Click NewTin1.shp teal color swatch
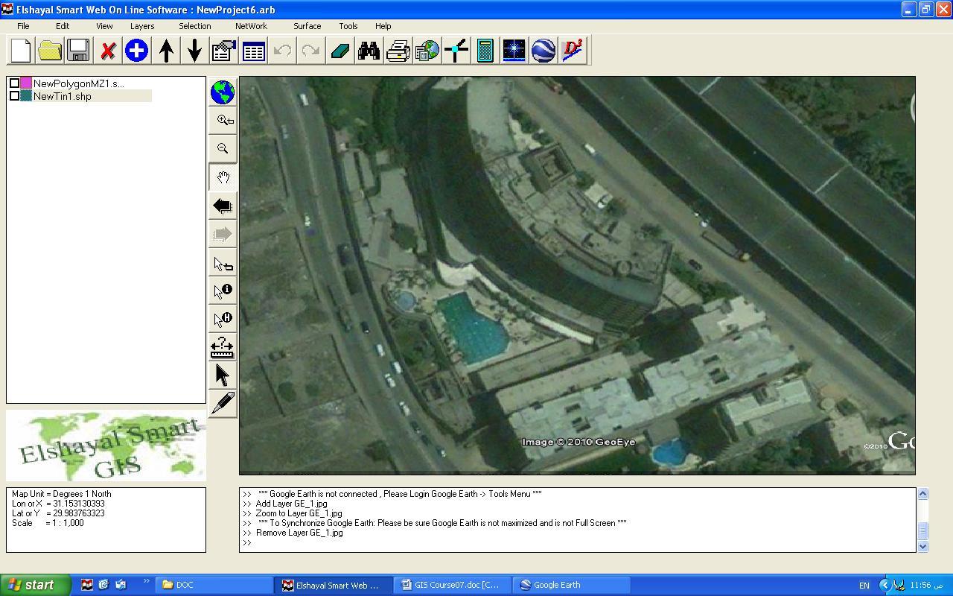Viewport: 953px width, 596px height. pos(26,96)
